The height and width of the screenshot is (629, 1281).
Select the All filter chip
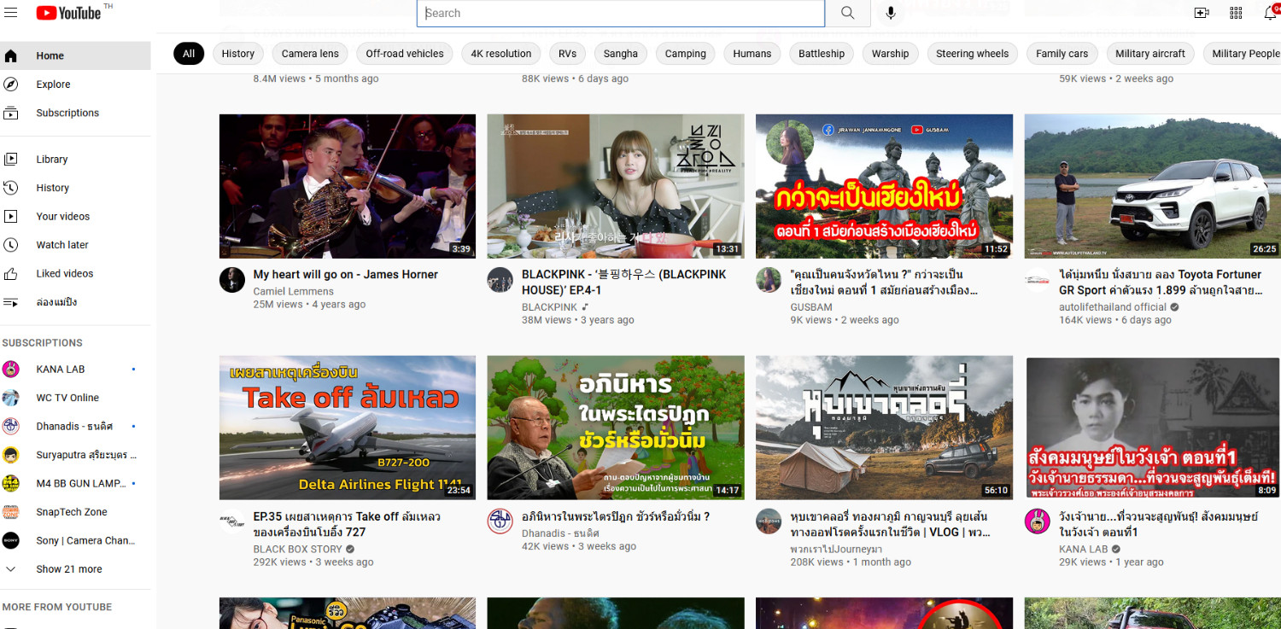pyautogui.click(x=189, y=54)
